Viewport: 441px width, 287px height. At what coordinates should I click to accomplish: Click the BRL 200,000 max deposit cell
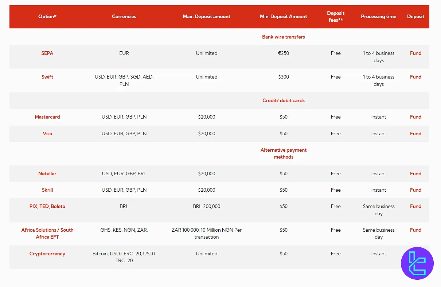(207, 206)
